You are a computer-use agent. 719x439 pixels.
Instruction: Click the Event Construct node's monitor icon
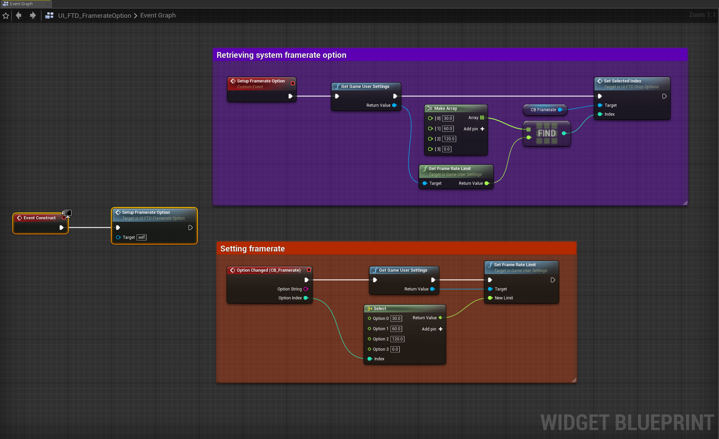[x=68, y=213]
